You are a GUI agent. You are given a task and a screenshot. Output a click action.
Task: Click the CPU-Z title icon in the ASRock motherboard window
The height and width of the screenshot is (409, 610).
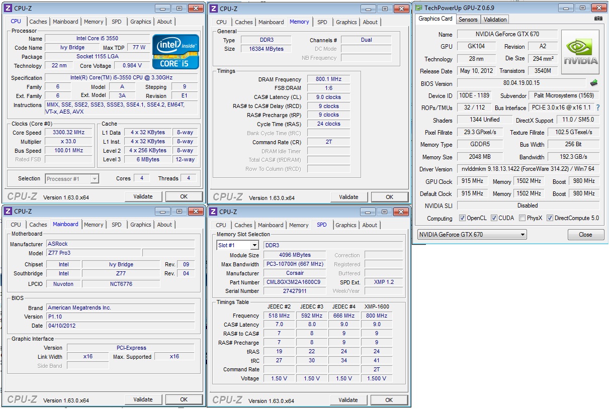[x=9, y=212]
